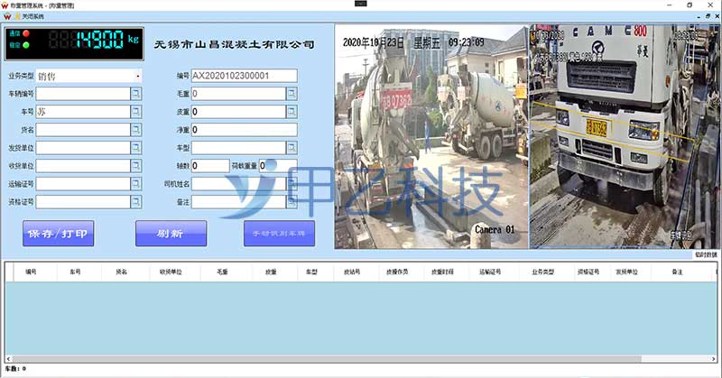Screen dimensions: 722x378
Task: Switch to the 临时数据 tab
Action: tap(705, 255)
